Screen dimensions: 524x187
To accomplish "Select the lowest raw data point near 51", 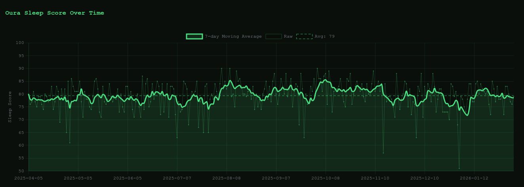I will click(x=459, y=168).
